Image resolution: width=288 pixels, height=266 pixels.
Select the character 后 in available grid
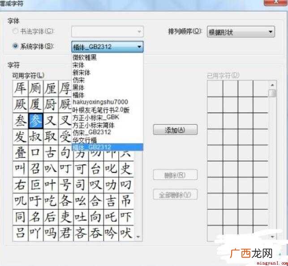tap(51, 217)
